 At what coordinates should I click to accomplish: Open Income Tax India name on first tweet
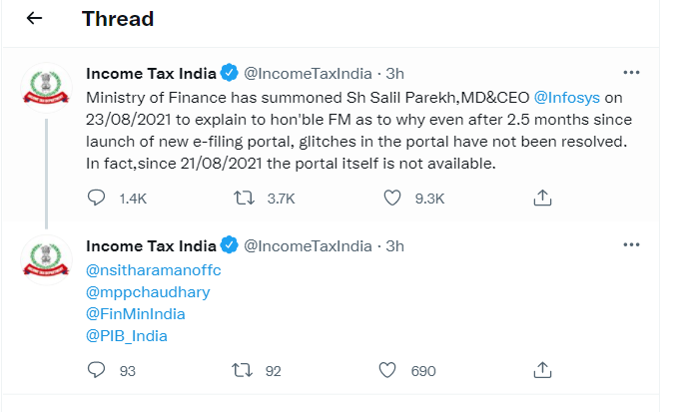click(x=151, y=73)
